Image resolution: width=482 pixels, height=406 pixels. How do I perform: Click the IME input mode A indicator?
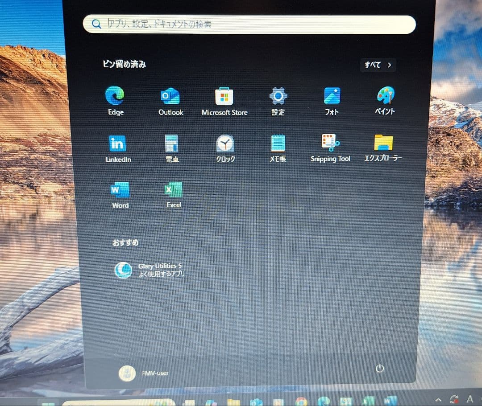[470, 399]
